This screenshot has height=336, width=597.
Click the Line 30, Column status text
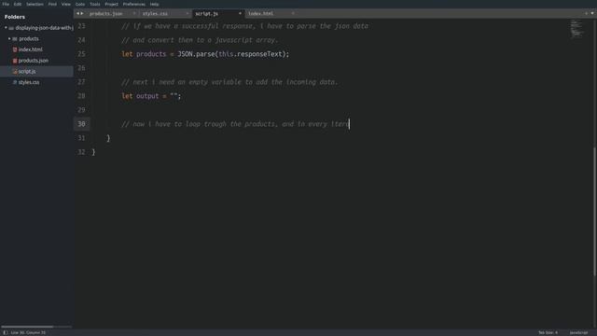pos(28,332)
